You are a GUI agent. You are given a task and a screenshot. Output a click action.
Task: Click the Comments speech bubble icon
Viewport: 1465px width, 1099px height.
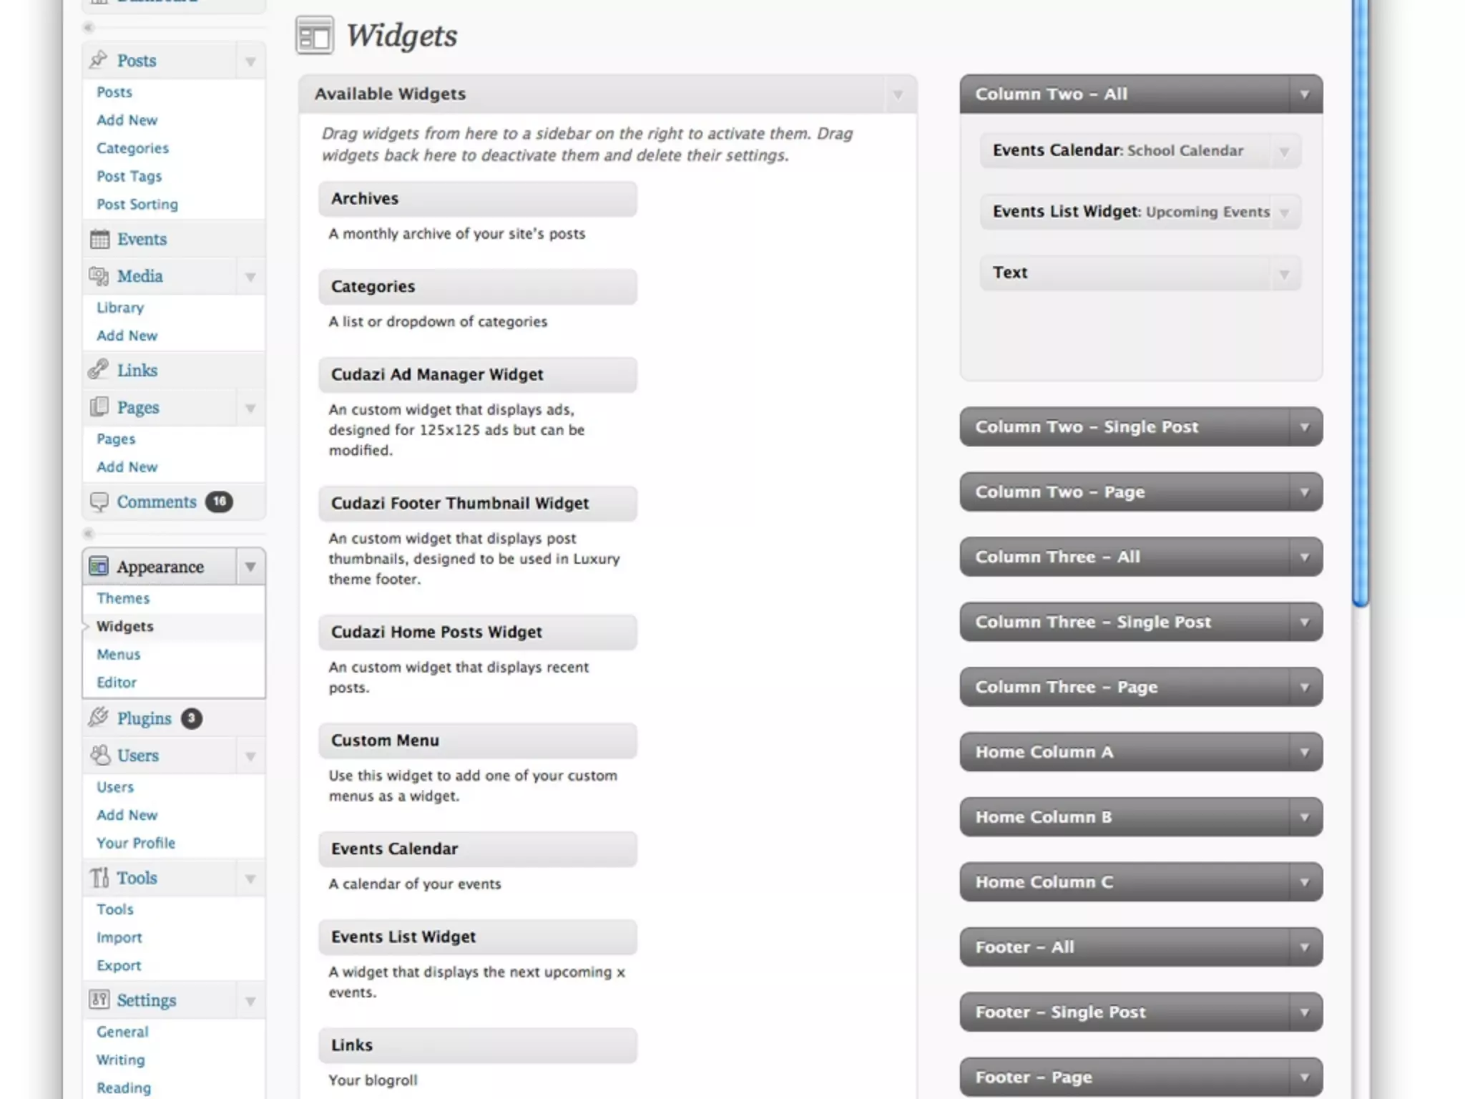tap(99, 502)
